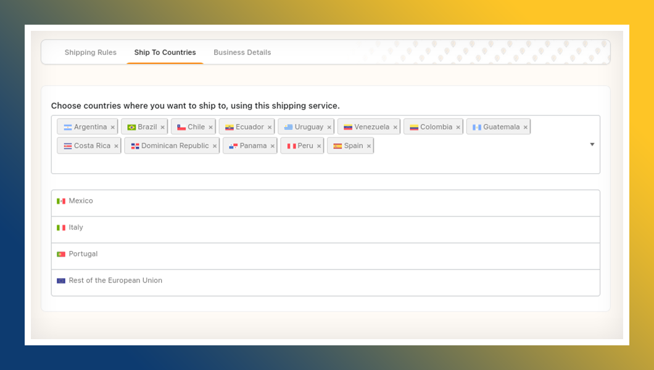Click the Panama flag icon
654x370 pixels.
(233, 146)
